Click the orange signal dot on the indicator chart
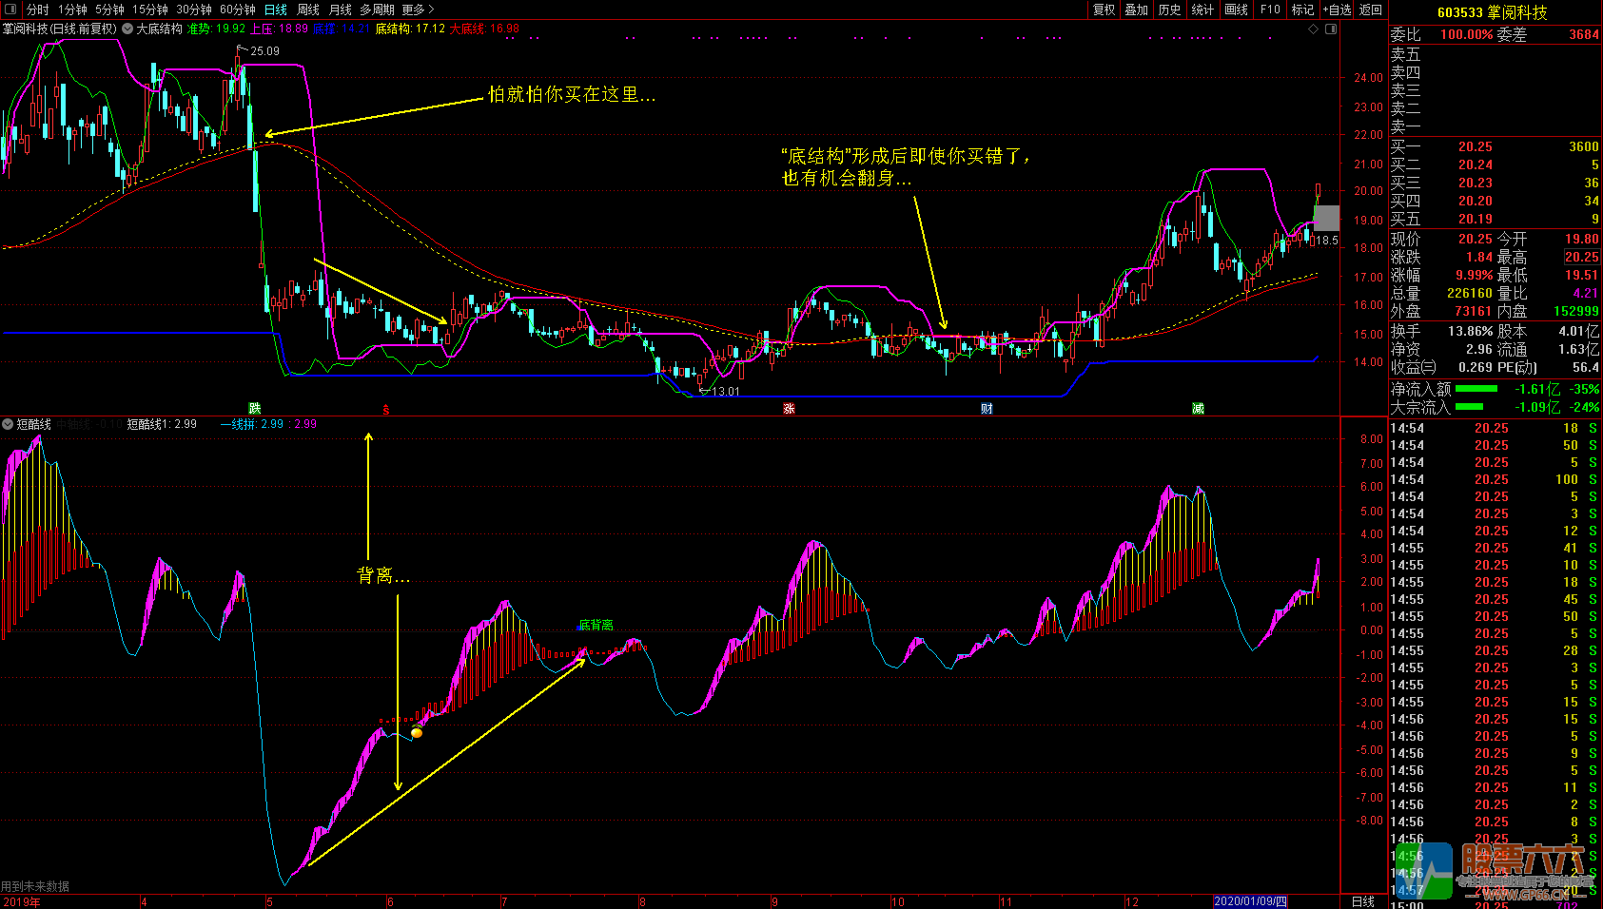Screen dimensions: 1603x909 point(417,732)
